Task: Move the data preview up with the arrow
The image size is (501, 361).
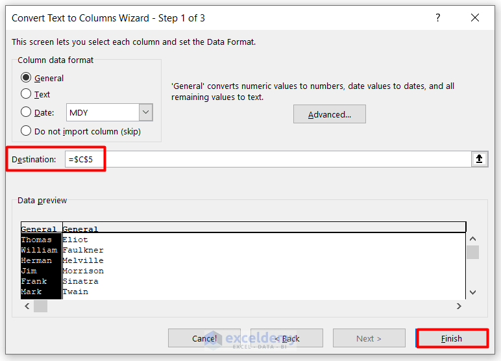Action: click(473, 239)
